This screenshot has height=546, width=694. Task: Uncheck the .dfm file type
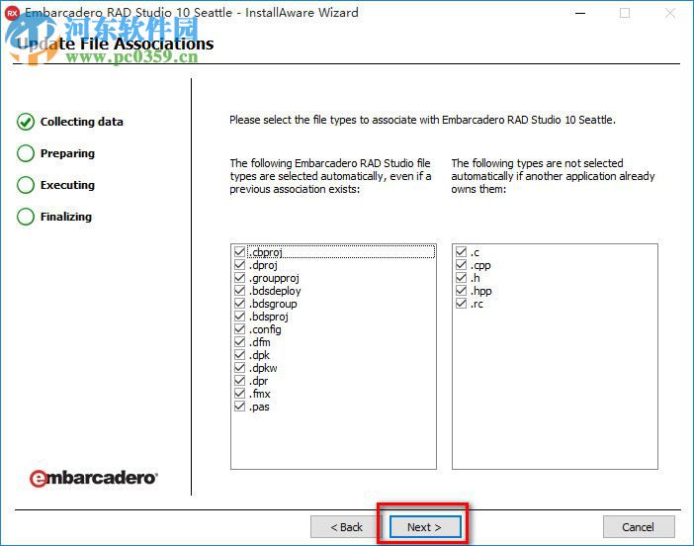239,342
